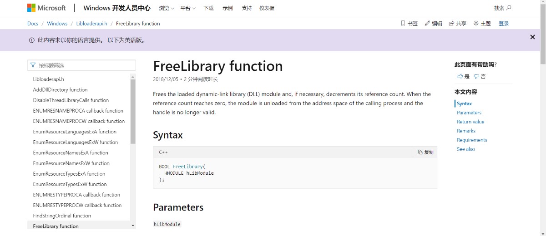Click the Microsoft logo

click(x=46, y=8)
